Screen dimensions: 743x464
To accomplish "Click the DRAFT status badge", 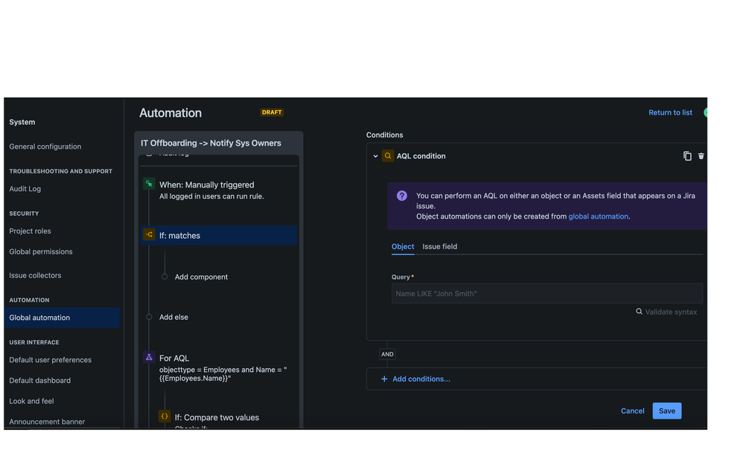I will 272,112.
